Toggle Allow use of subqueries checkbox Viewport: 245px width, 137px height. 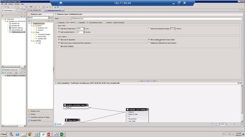coord(59,40)
